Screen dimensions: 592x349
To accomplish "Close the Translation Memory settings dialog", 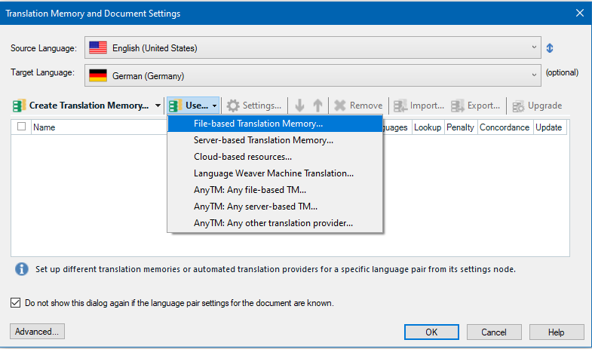I will (x=580, y=13).
